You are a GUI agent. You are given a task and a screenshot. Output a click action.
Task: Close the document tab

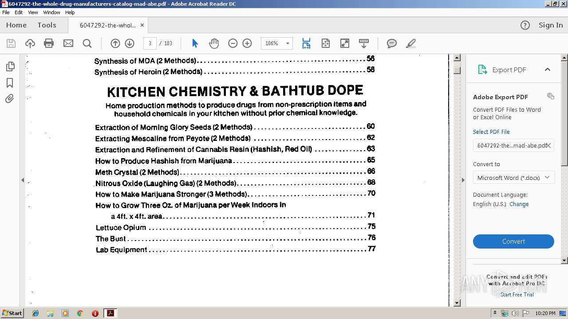click(x=142, y=25)
